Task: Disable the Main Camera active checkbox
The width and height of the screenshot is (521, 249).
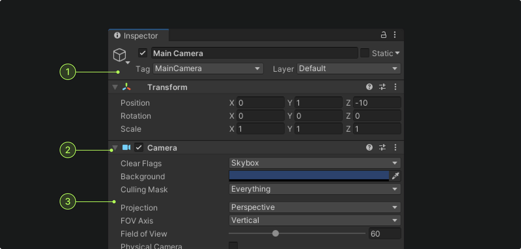Action: 143,53
